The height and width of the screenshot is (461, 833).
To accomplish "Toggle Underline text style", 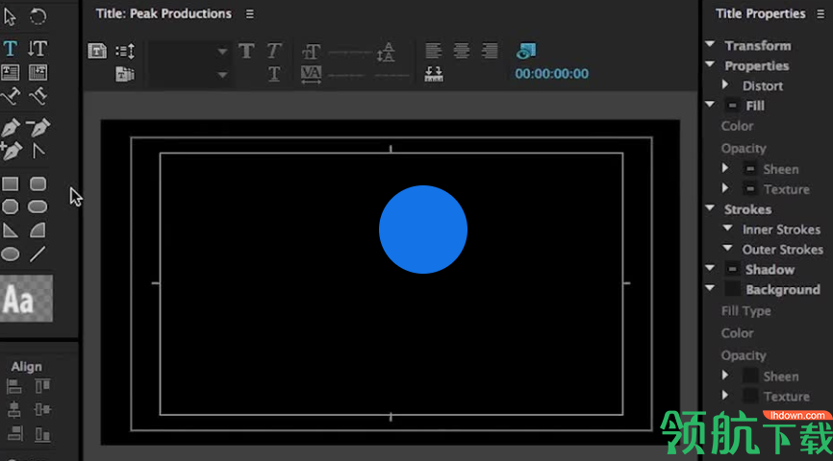I will (273, 74).
